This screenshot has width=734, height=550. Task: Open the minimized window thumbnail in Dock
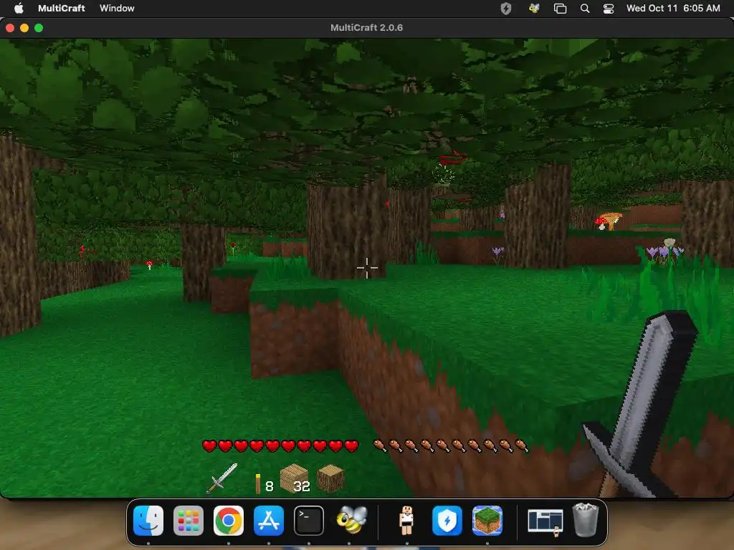pyautogui.click(x=545, y=521)
